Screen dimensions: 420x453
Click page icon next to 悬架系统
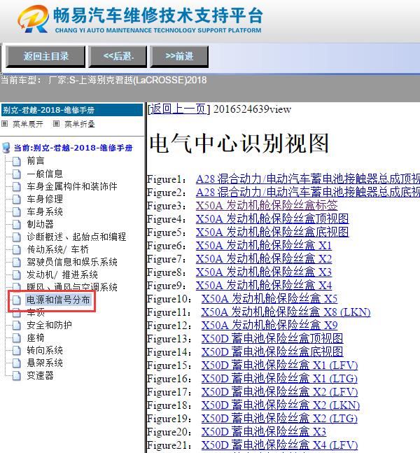17,363
